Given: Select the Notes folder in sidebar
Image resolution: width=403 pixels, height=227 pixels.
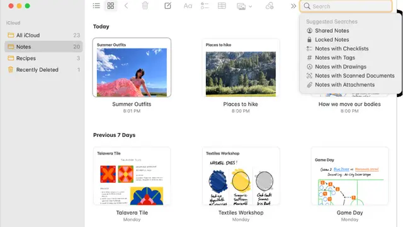Looking at the screenshot, I should [x=43, y=47].
